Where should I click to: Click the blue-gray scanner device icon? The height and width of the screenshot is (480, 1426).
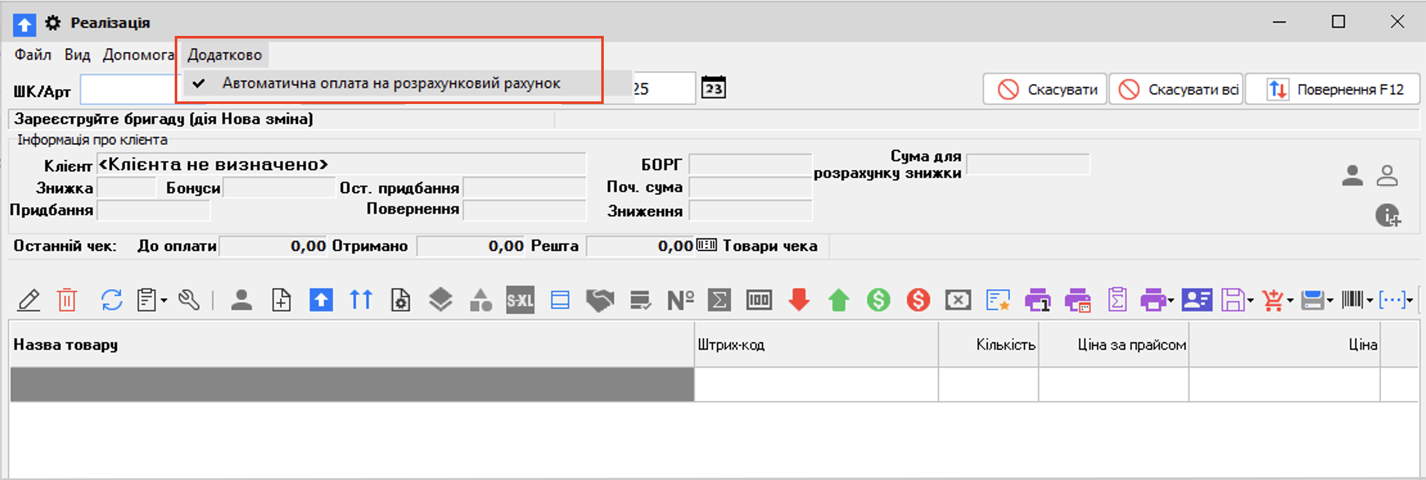pos(1312,300)
